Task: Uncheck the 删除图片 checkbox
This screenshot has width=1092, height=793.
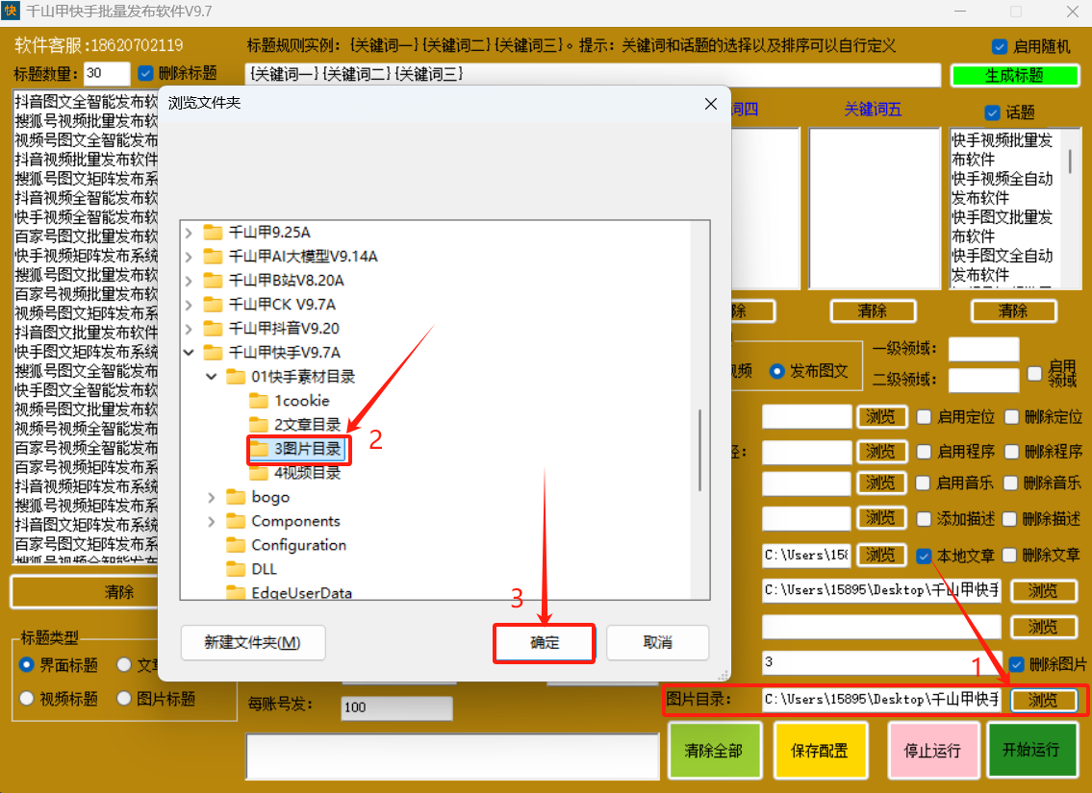Action: coord(1016,664)
